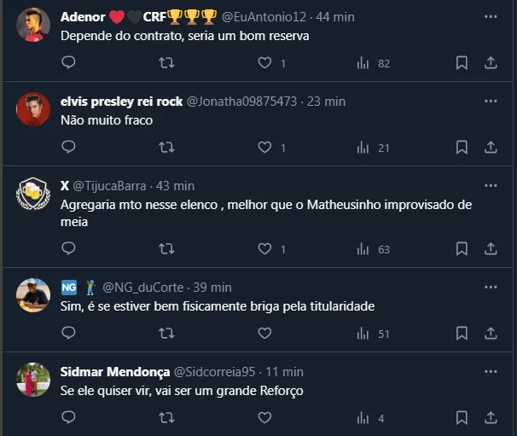Open the Sidmar Mendonça profile name
Image resolution: width=517 pixels, height=436 pixels.
coord(115,371)
